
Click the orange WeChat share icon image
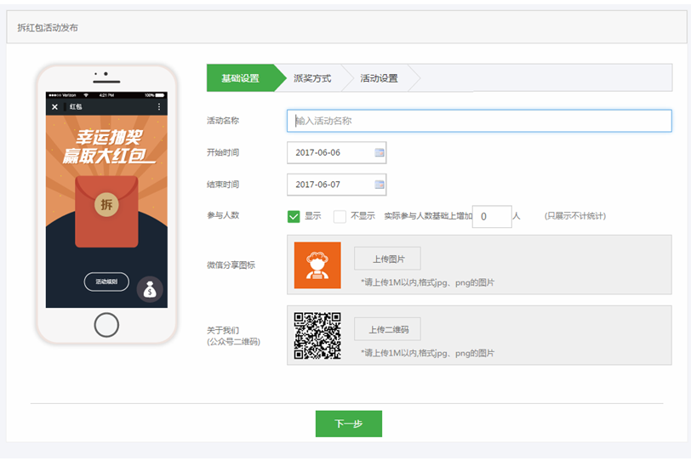(317, 265)
